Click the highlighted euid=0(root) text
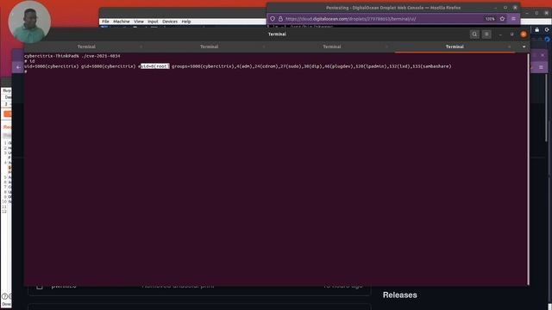 coord(155,66)
